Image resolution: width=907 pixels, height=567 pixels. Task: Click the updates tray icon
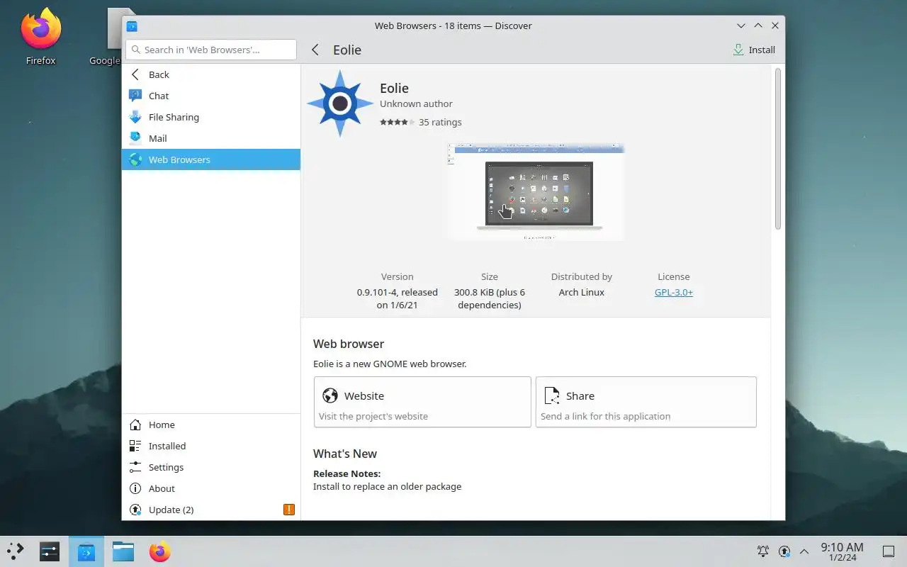784,551
